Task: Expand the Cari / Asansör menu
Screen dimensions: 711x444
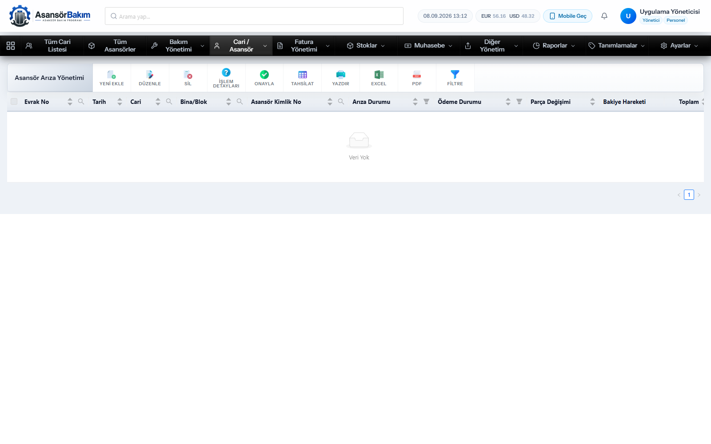Action: click(241, 46)
